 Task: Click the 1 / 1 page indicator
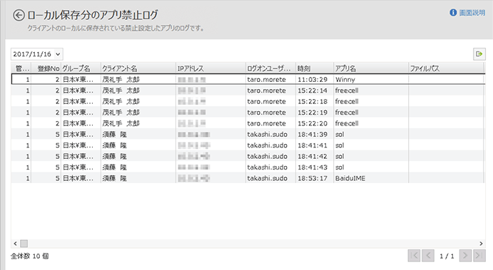[447, 256]
